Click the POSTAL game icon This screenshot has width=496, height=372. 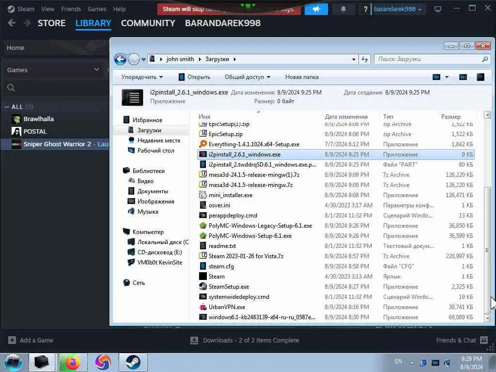pos(16,131)
